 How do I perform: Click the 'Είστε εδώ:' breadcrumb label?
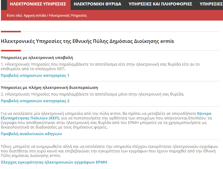(15, 15)
